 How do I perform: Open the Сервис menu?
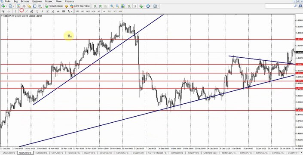pyautogui.click(x=48, y=1)
